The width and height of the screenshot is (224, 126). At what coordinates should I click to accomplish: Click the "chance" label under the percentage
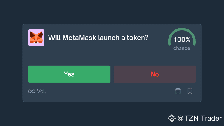click(182, 48)
